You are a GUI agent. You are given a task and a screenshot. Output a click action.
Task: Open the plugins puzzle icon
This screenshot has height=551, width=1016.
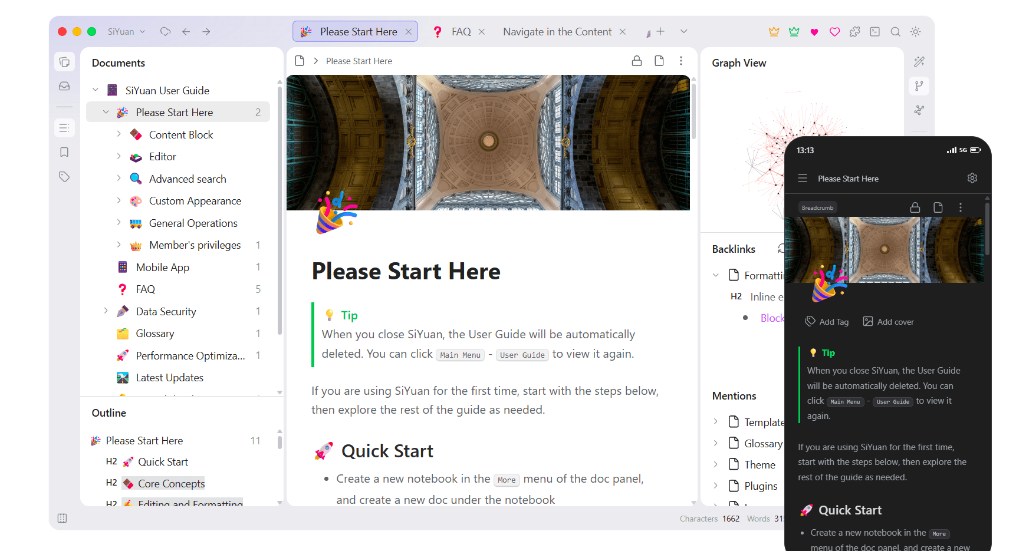(855, 32)
